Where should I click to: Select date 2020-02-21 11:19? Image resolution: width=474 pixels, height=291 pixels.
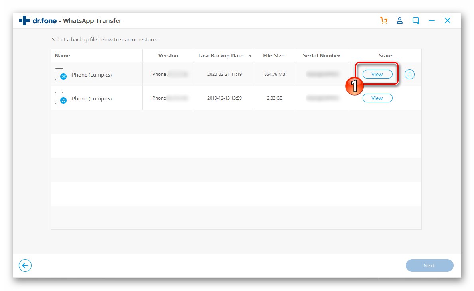click(225, 74)
